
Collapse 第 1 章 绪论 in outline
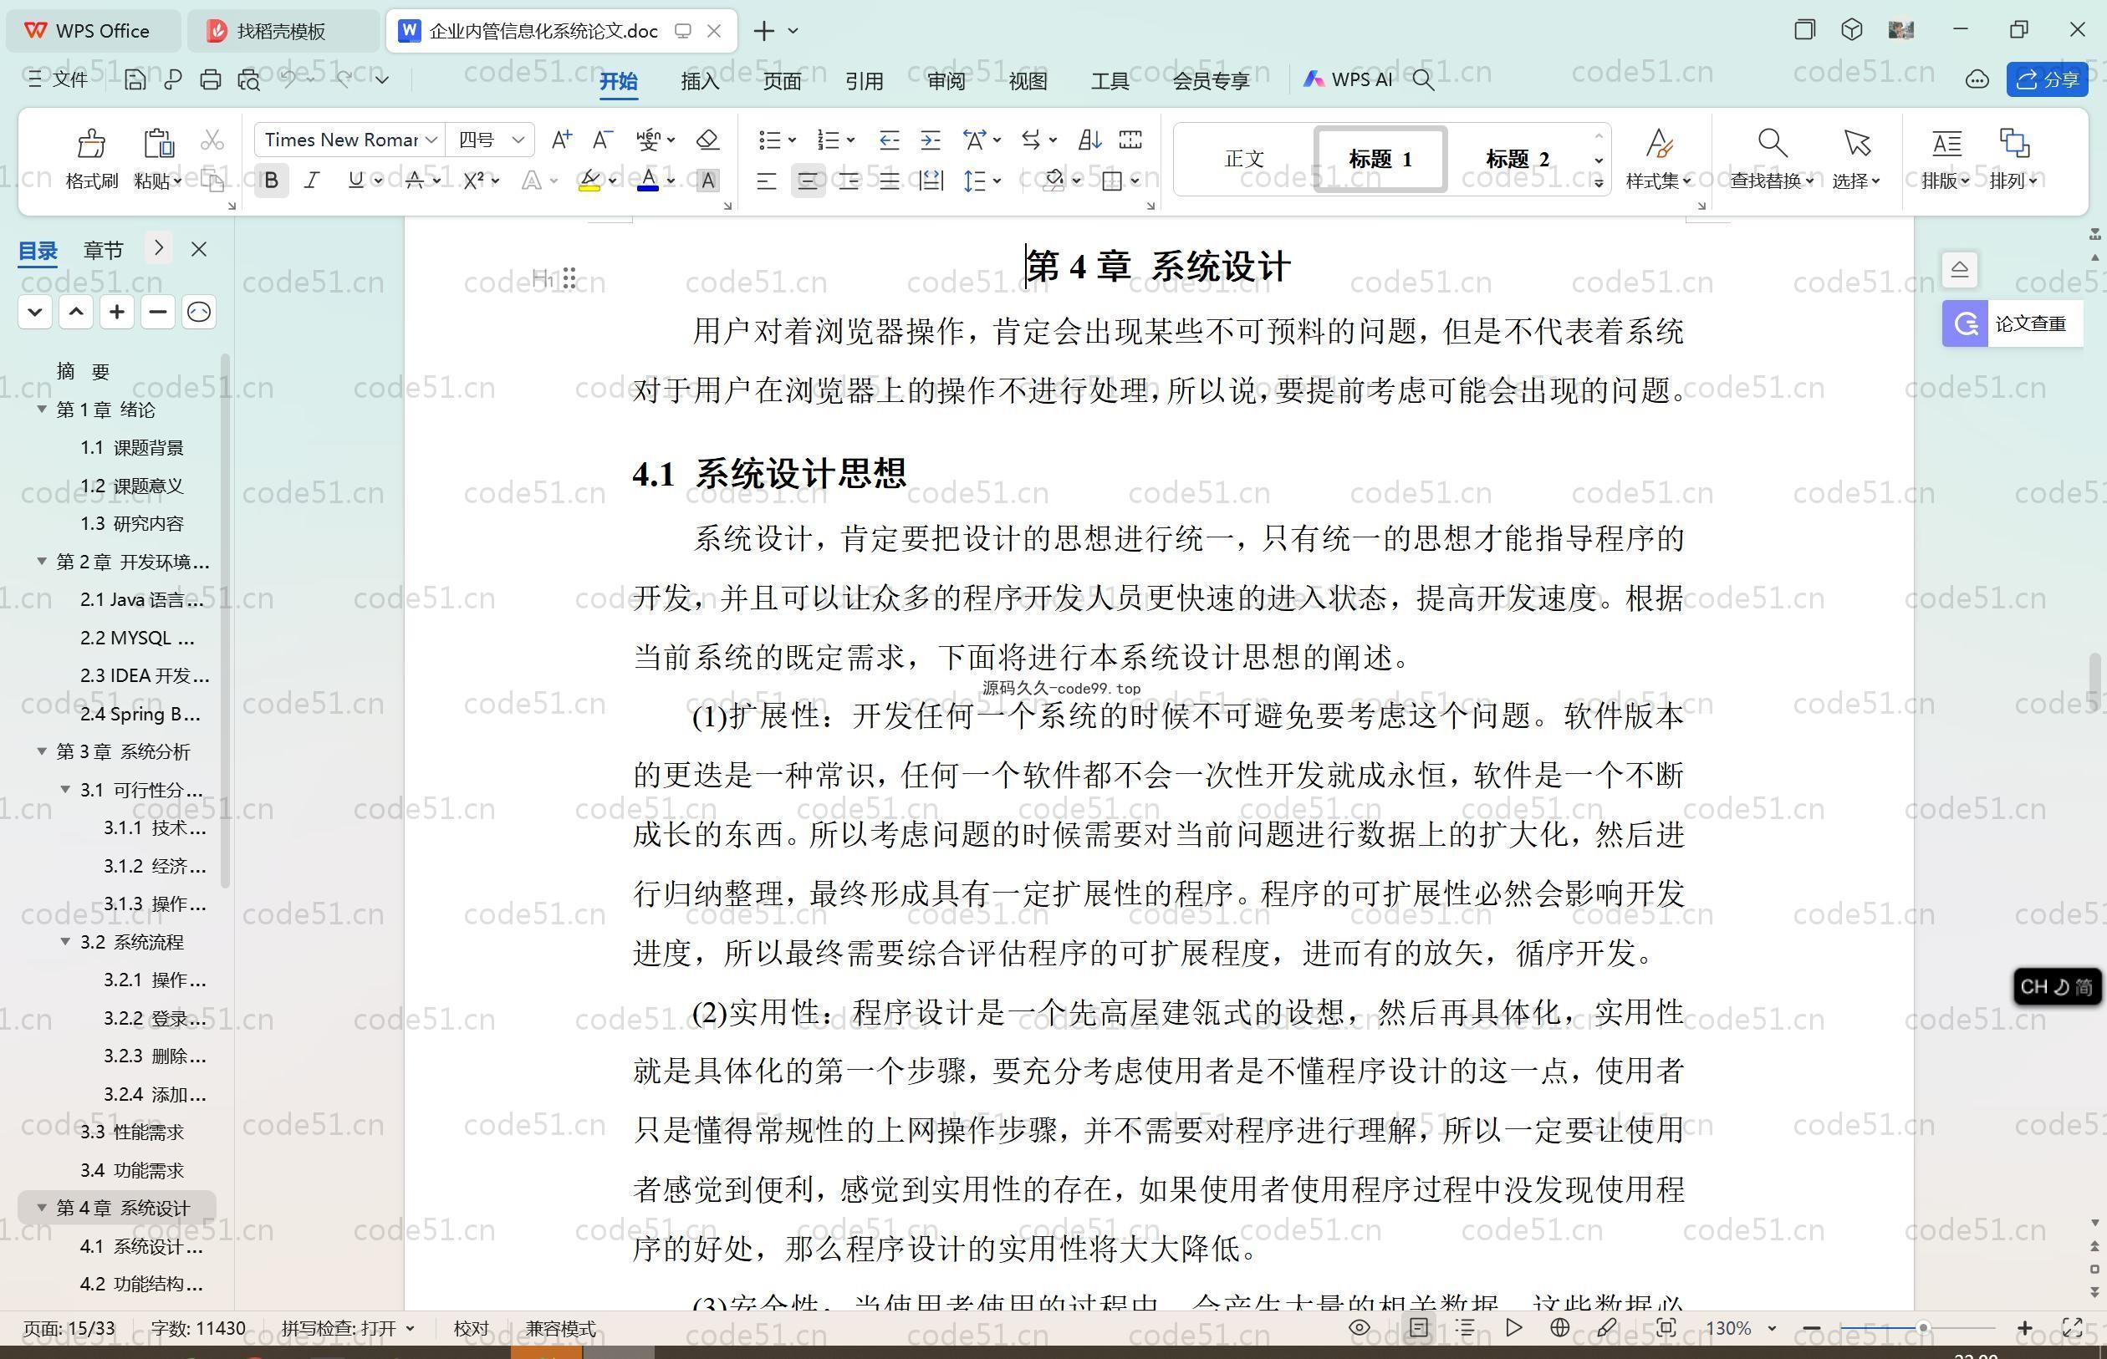pos(42,409)
